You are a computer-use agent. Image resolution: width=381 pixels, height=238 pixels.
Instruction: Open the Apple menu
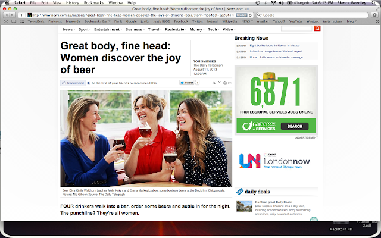coord(7,2)
